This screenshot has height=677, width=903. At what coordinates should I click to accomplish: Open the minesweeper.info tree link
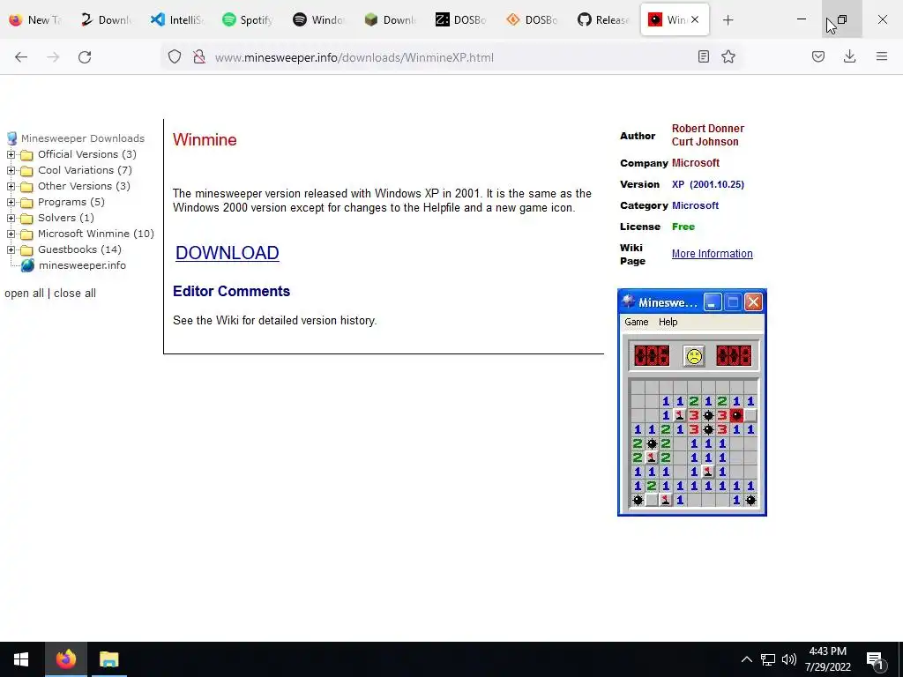(x=82, y=265)
